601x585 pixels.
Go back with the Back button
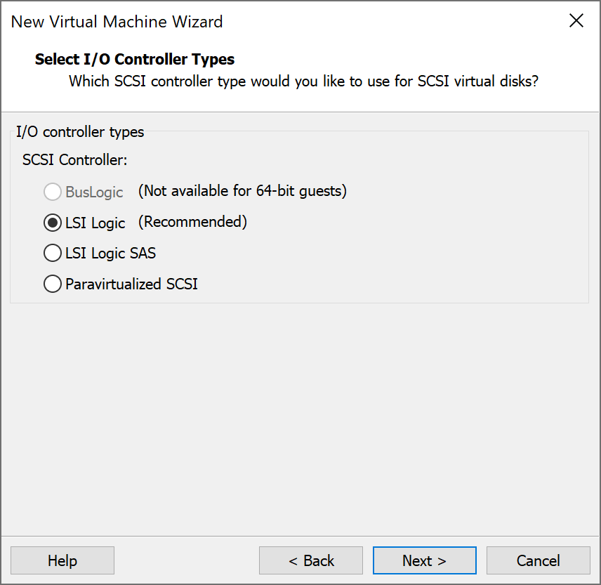[x=310, y=560]
